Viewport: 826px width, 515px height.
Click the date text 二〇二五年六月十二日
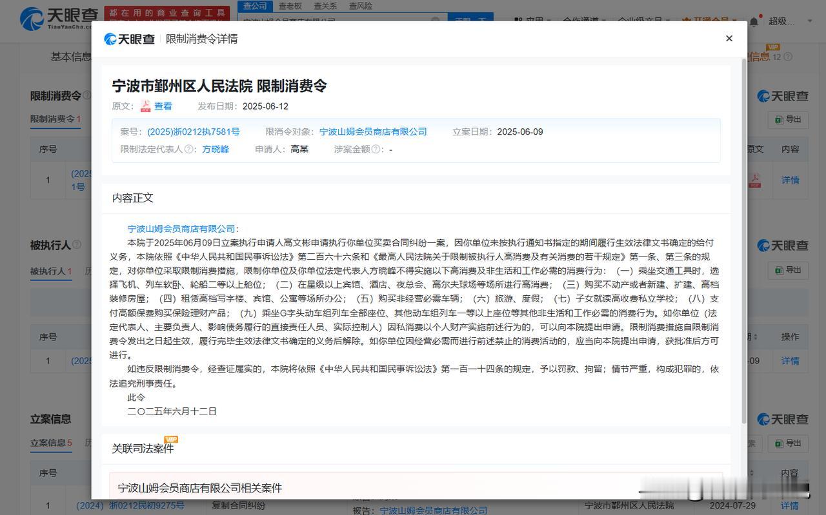coord(172,411)
